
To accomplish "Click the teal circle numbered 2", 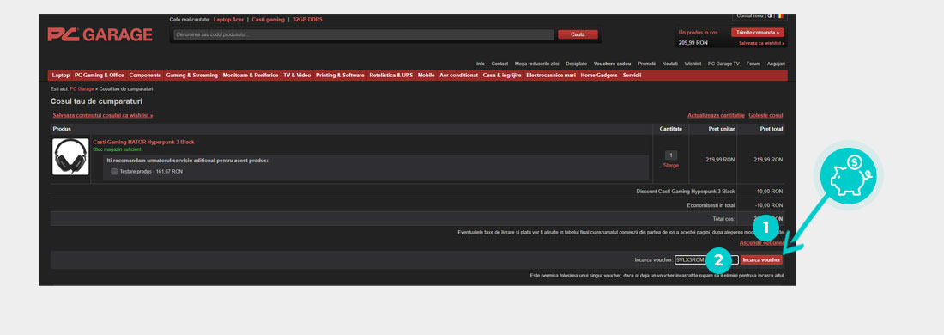I will pos(719,261).
